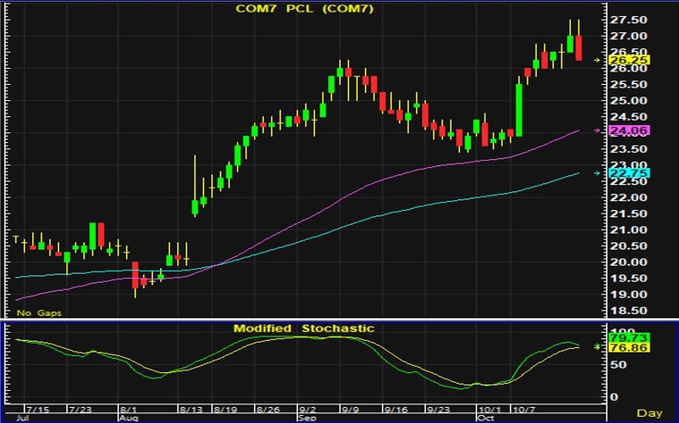Image resolution: width=679 pixels, height=423 pixels.
Task: Click the magenta 24.06 moving average tag
Action: [x=627, y=131]
